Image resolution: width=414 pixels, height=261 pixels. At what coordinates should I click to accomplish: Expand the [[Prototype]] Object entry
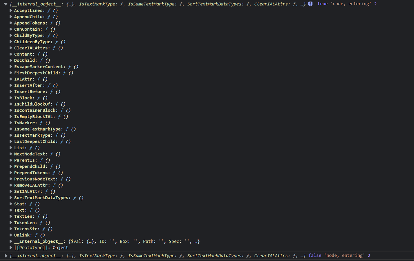(x=11, y=247)
